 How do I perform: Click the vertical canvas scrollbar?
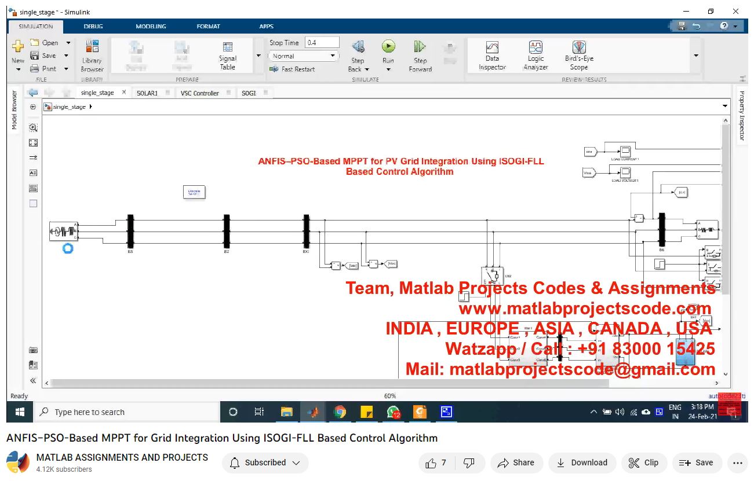pos(725,208)
